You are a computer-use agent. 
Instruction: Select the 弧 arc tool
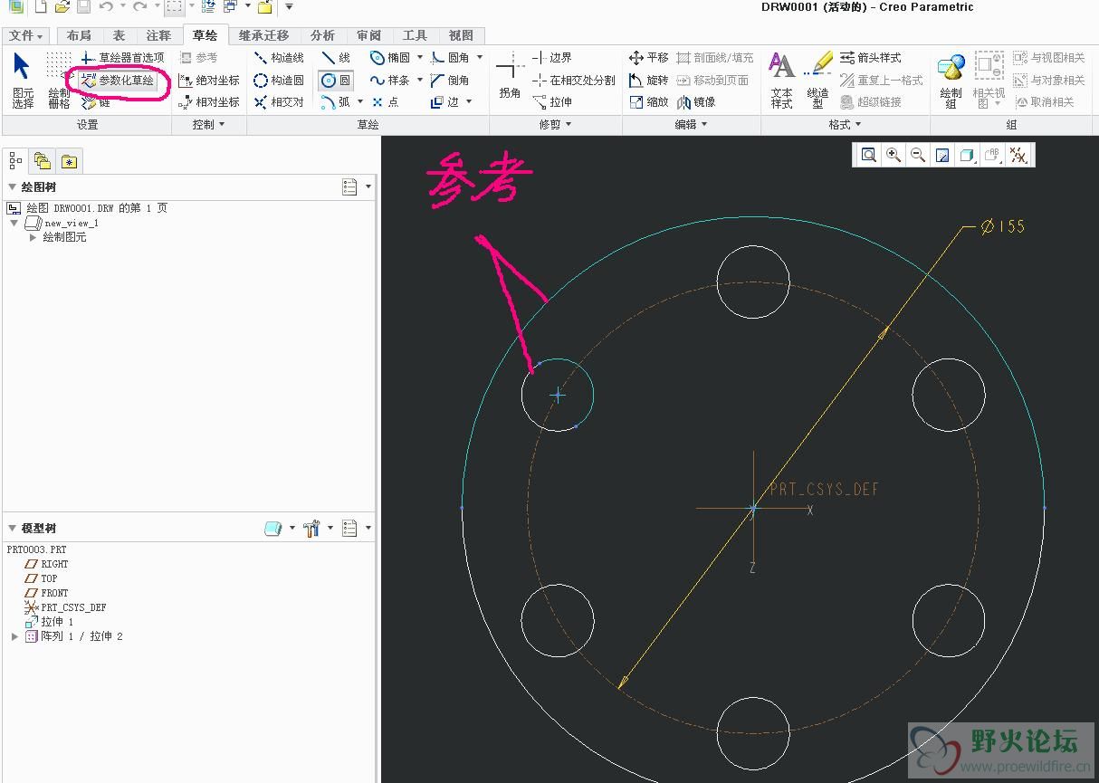336,102
